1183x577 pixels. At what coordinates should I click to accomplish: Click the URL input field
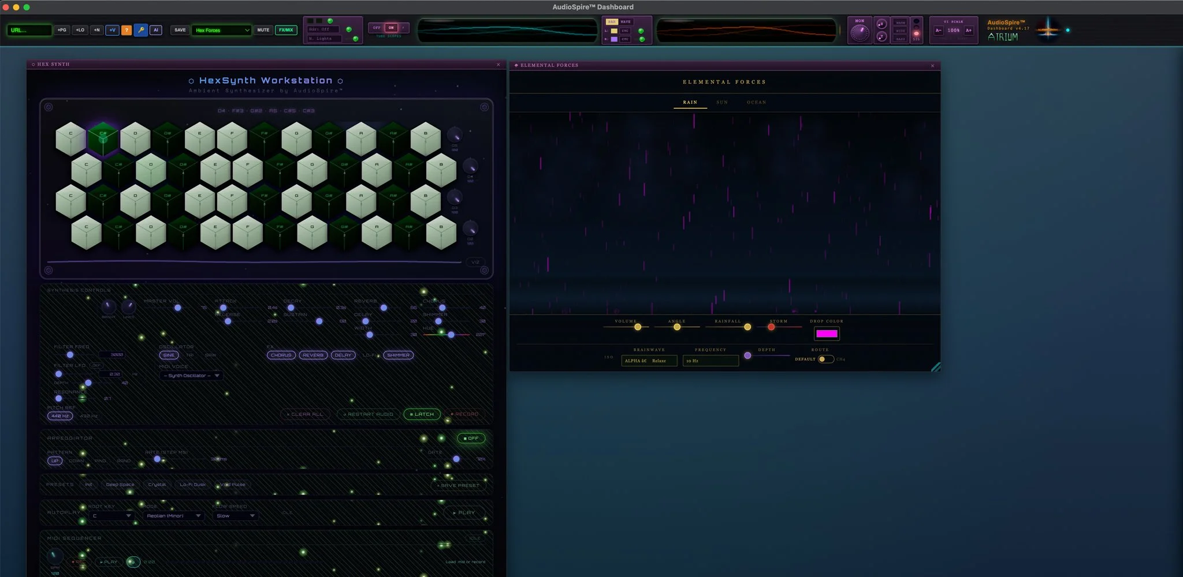tap(29, 30)
